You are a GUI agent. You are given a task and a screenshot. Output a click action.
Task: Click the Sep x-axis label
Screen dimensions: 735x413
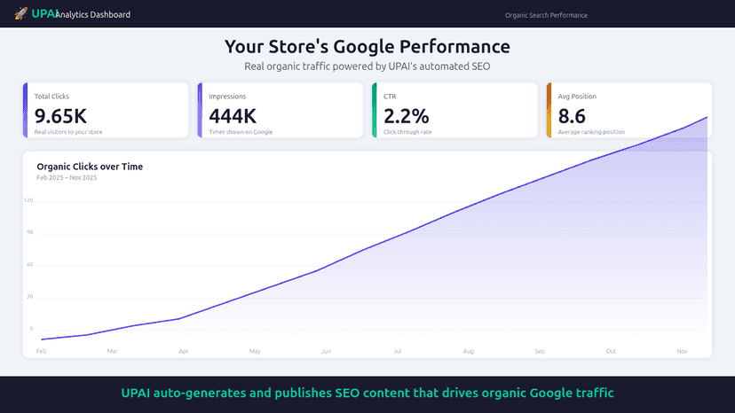pyautogui.click(x=540, y=351)
